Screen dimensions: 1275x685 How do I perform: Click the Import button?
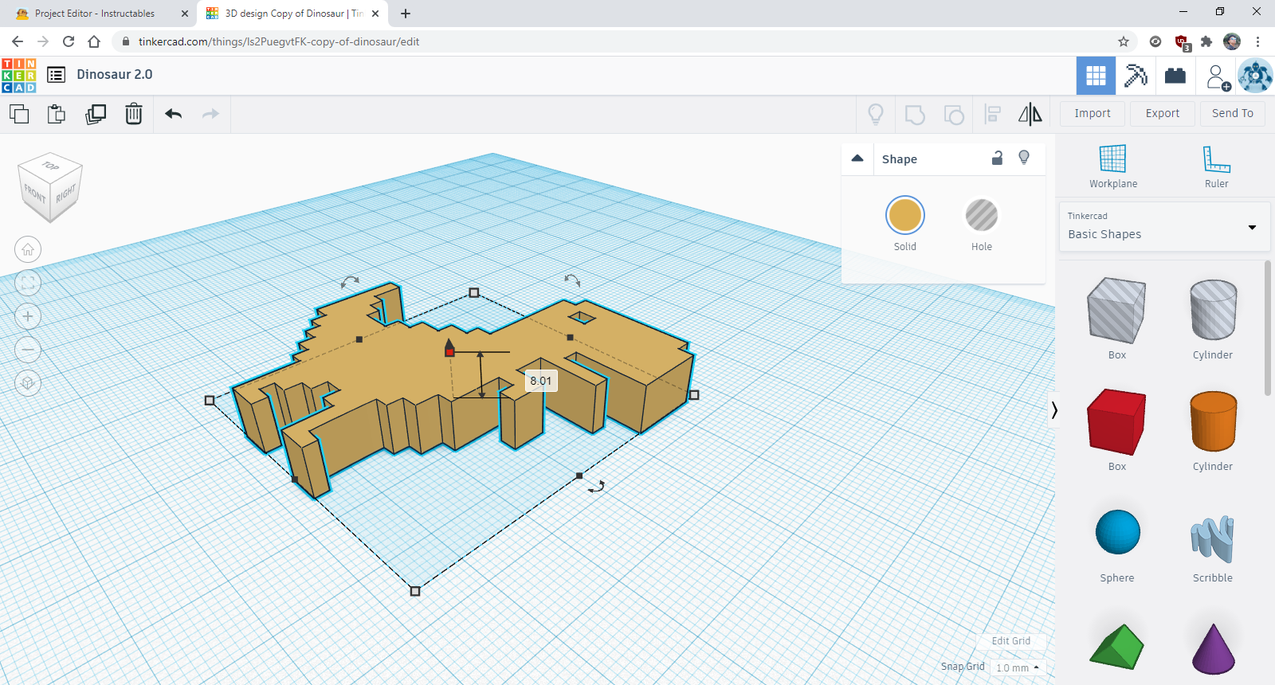point(1093,113)
